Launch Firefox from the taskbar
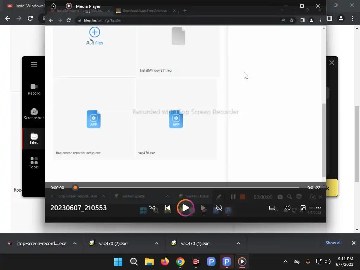This screenshot has width=360, height=270. point(165,262)
